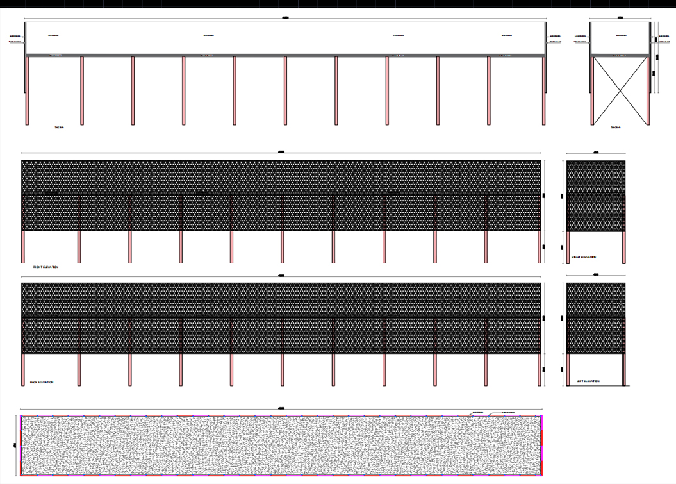The image size is (676, 484).
Task: Click the dimension text above front elevation
Action: [x=281, y=152]
